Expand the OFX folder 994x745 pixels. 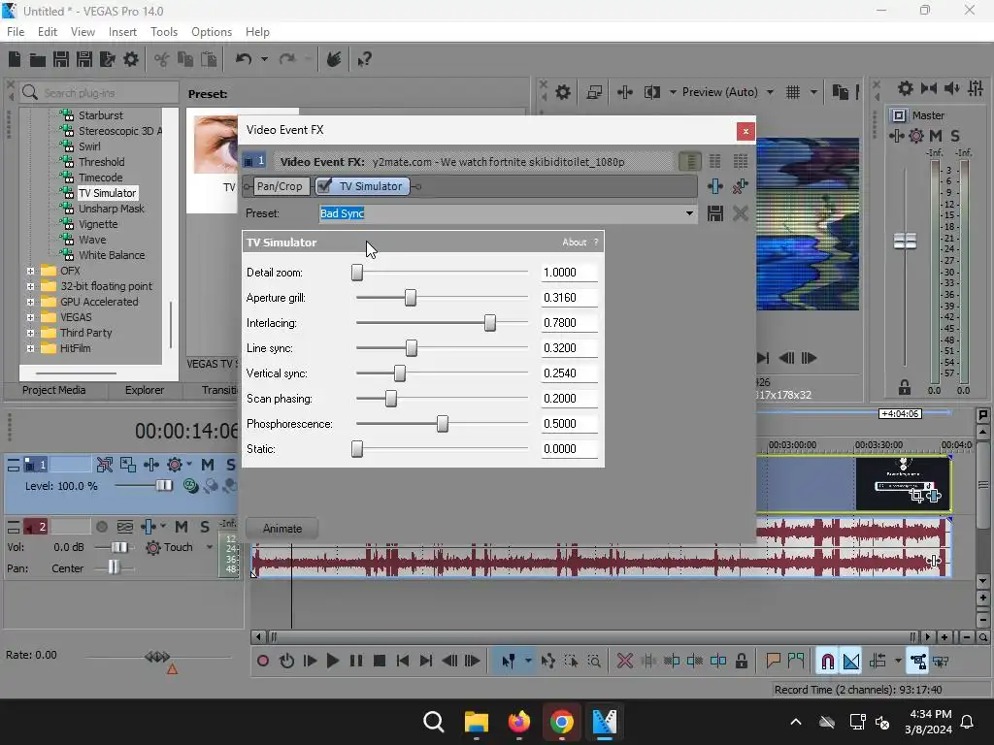tap(30, 271)
